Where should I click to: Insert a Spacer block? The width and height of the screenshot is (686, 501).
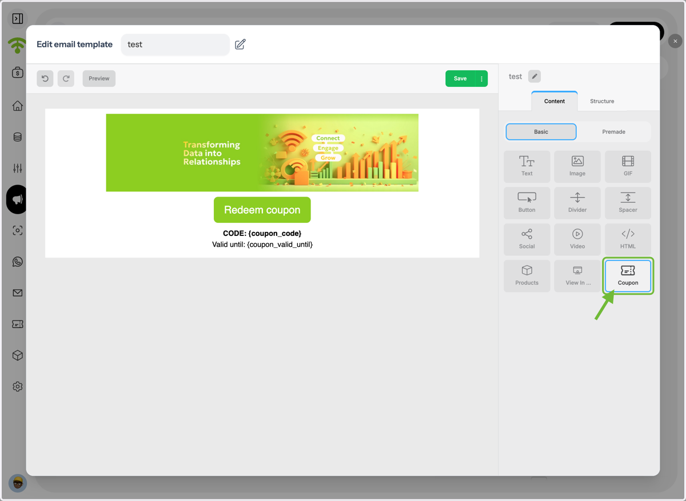pos(628,203)
